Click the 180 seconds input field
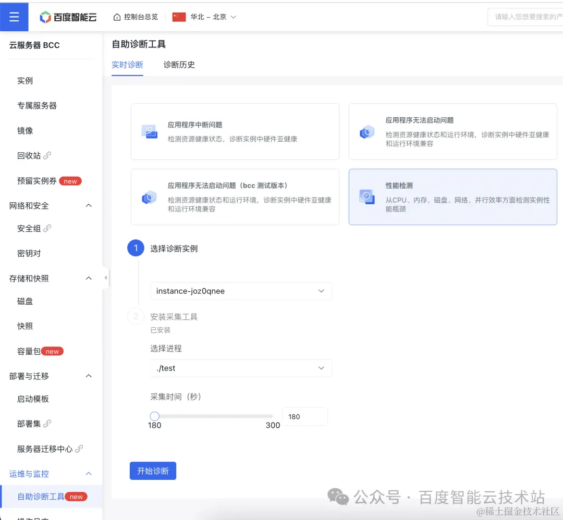This screenshot has width=563, height=520. [304, 416]
